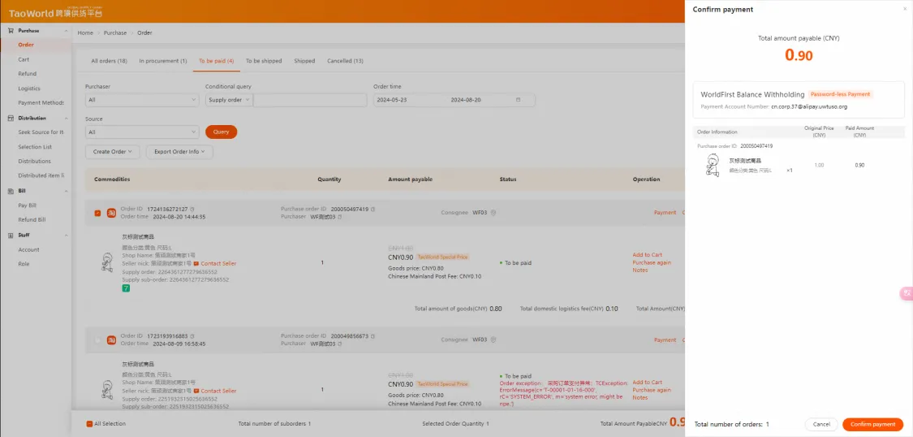
Task: Open Role in the sidebar
Action: click(x=24, y=263)
